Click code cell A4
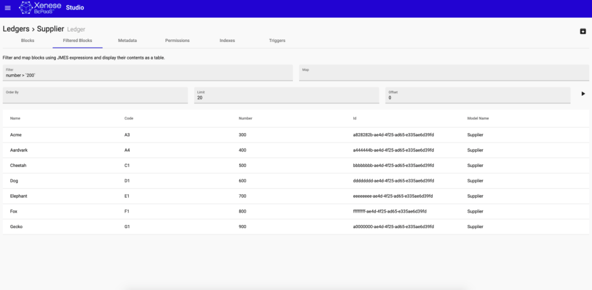 127,150
